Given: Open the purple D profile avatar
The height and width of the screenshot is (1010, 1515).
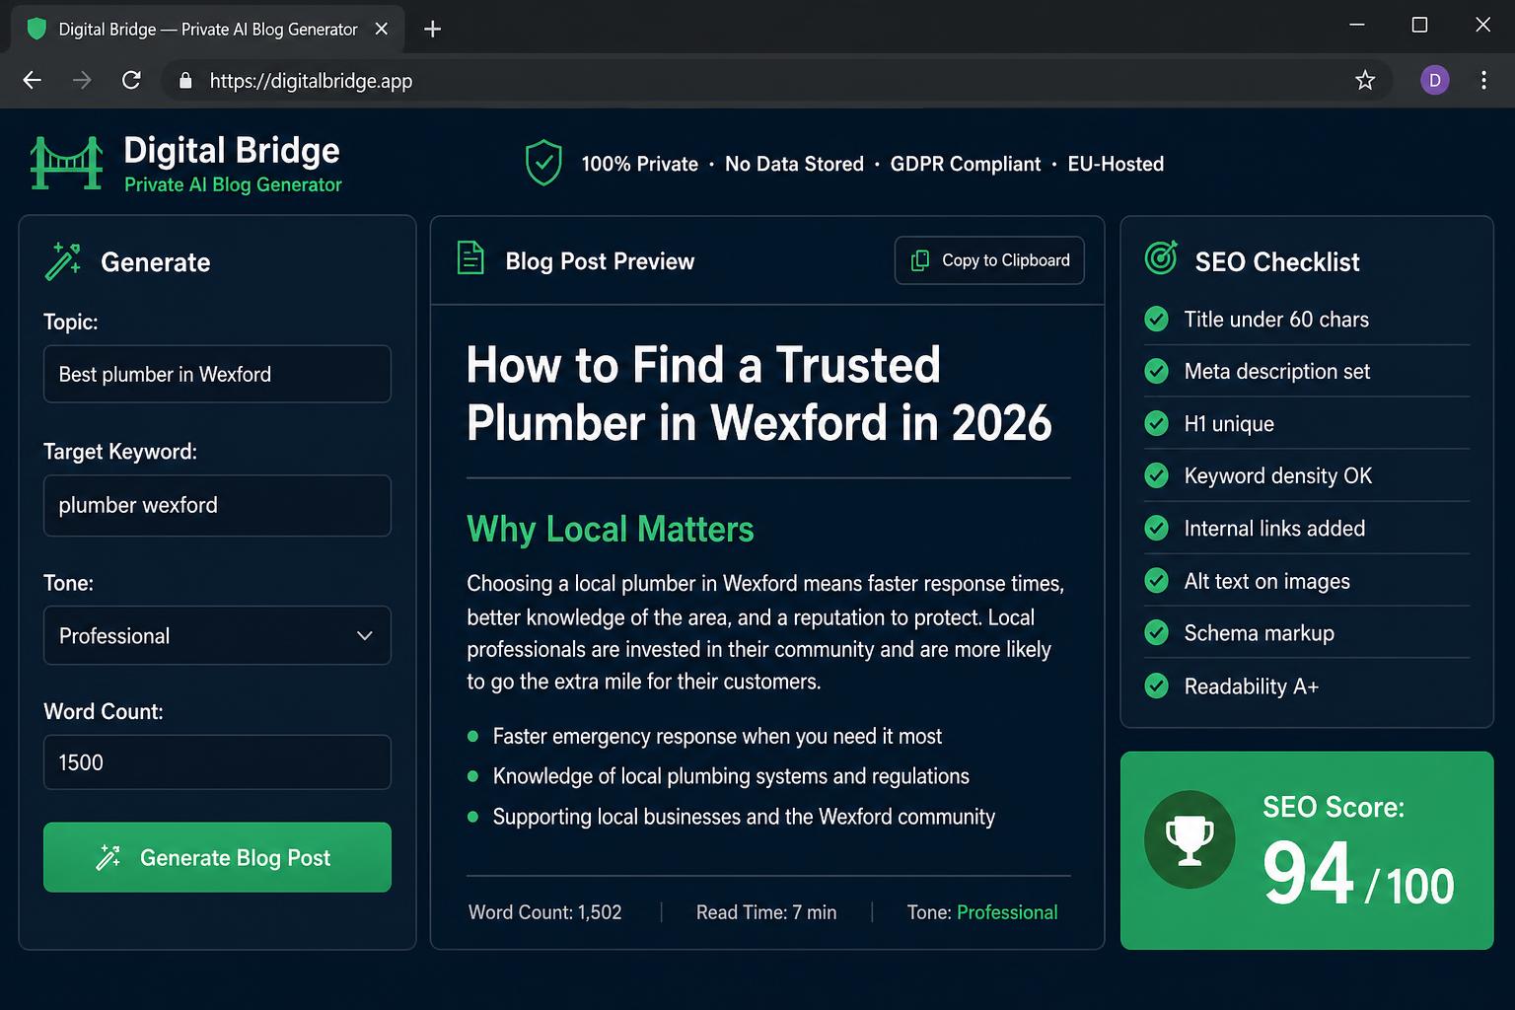Looking at the screenshot, I should 1435,81.
